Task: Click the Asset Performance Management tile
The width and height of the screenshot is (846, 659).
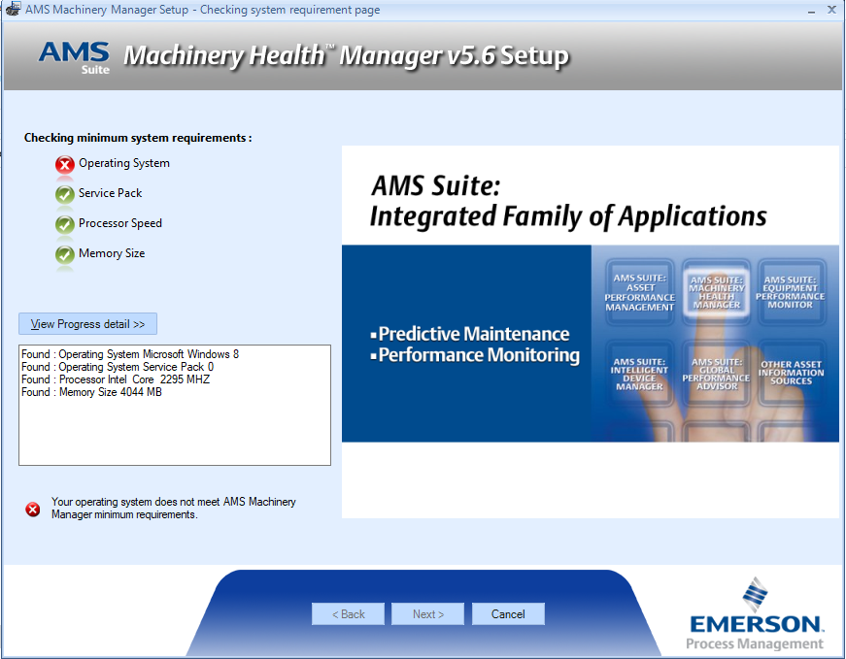Action: pyautogui.click(x=639, y=292)
